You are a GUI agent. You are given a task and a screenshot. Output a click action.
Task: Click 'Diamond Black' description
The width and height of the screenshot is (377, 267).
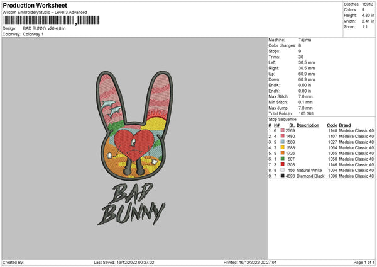[x=310, y=176]
